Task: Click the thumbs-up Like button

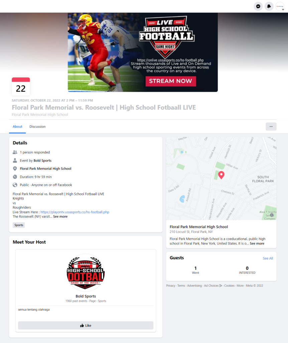Action: point(86,325)
